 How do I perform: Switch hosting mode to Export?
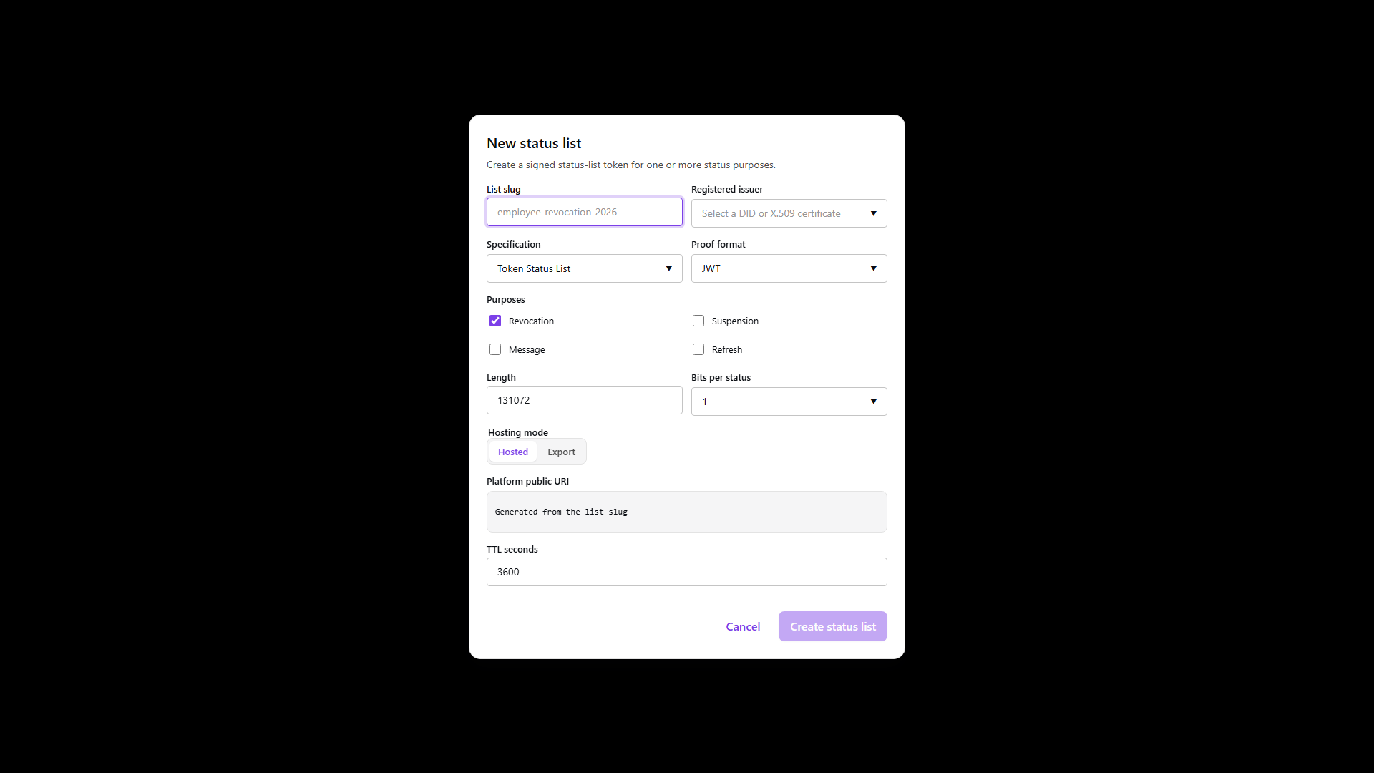(561, 452)
